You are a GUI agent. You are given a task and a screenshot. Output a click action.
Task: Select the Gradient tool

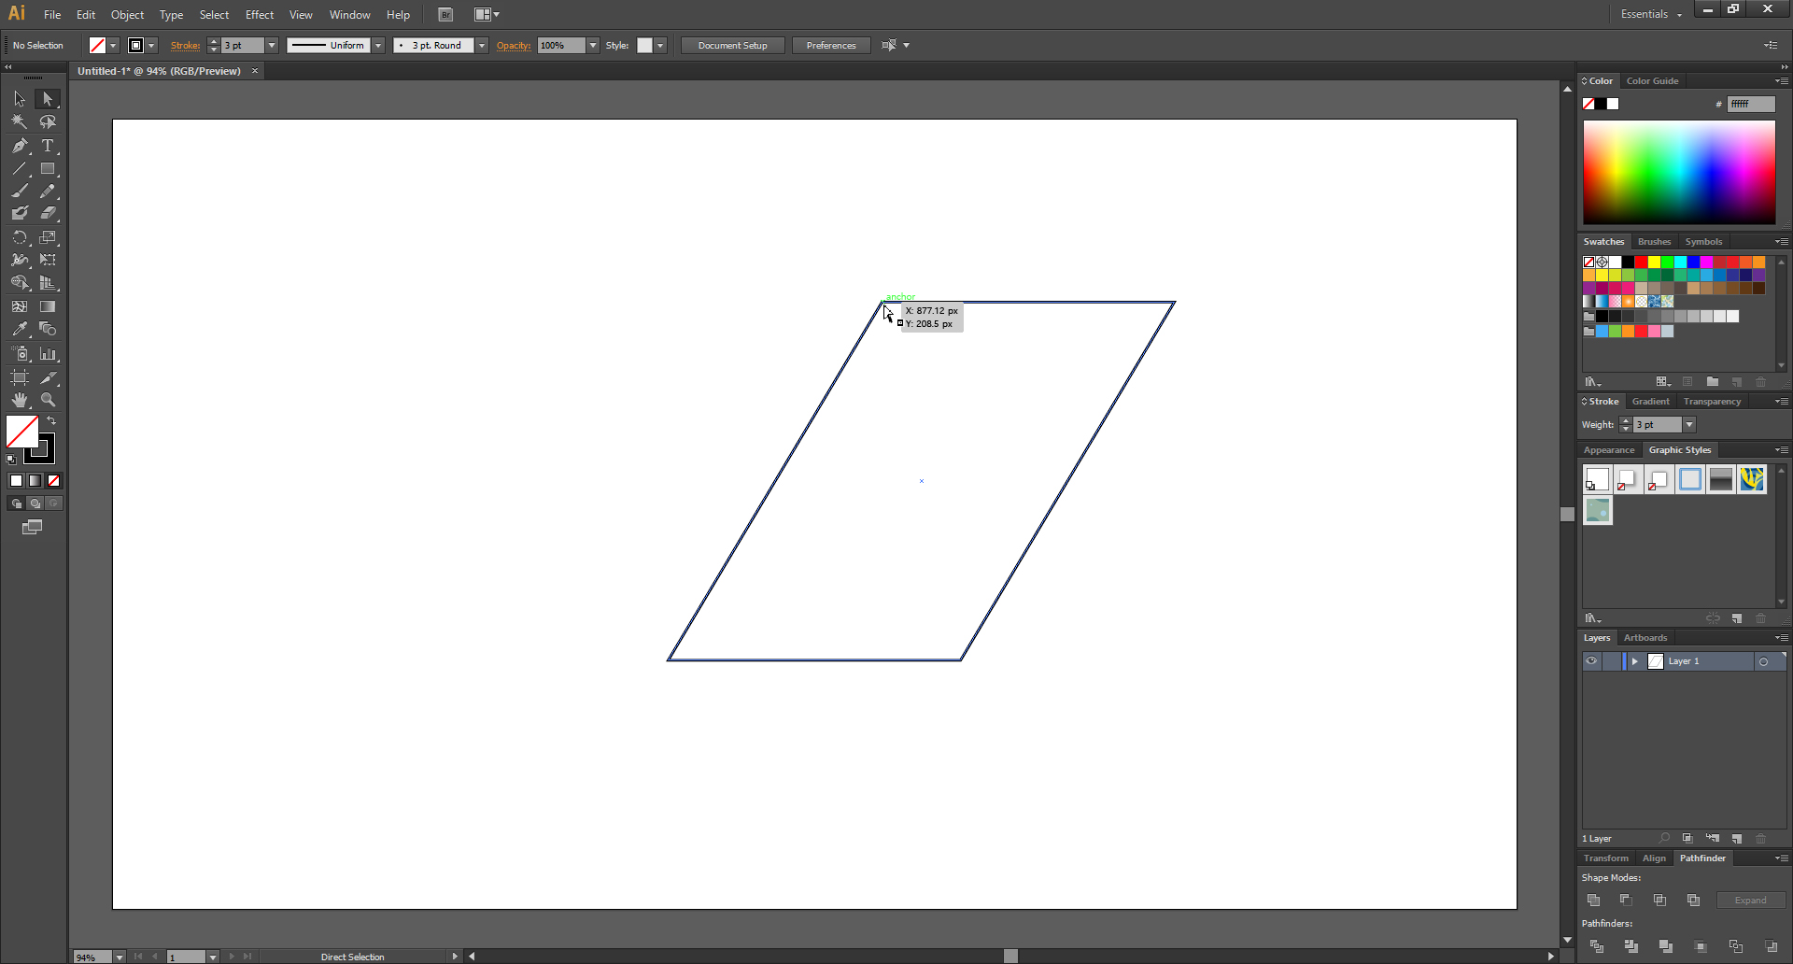48,306
